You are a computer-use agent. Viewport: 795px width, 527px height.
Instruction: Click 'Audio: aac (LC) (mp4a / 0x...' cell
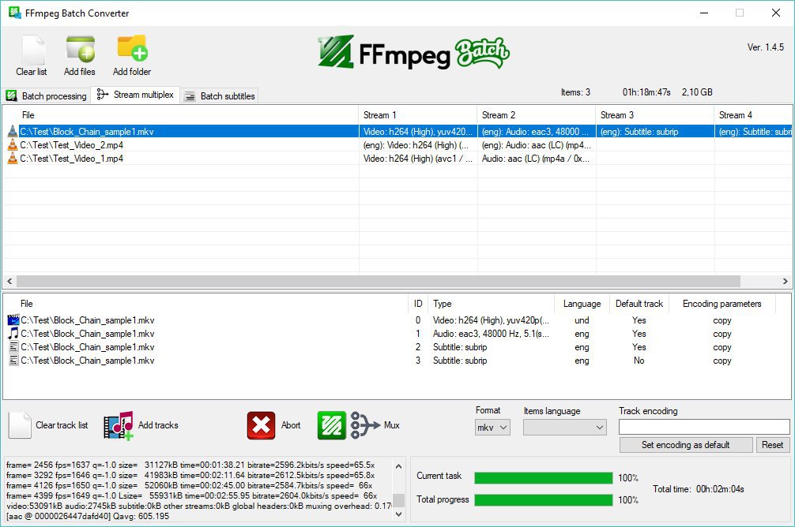[x=536, y=159]
